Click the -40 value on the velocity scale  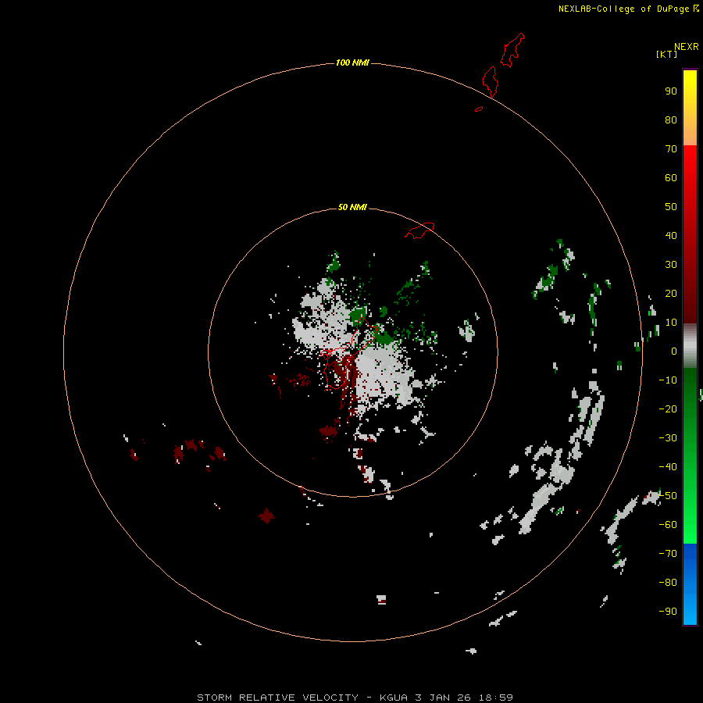point(668,467)
